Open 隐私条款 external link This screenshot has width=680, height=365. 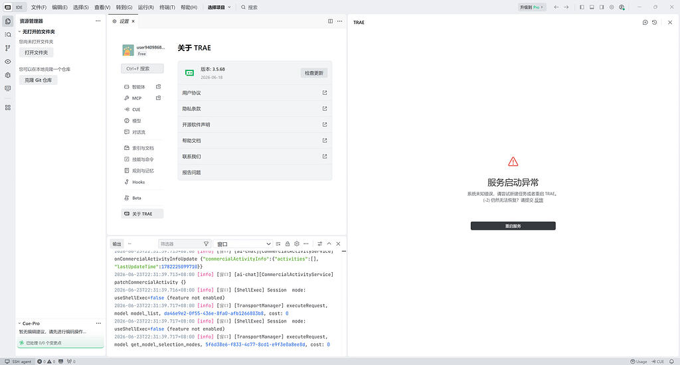point(325,109)
